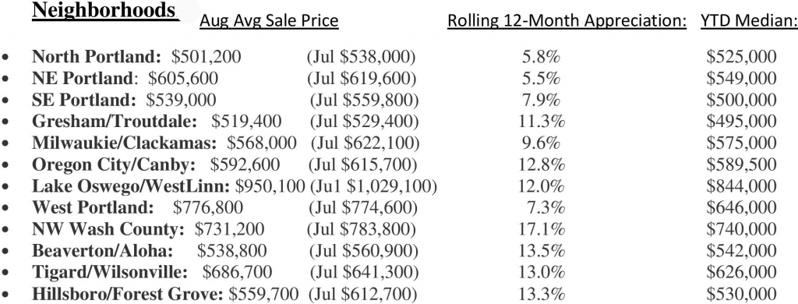Click the Rolling 12-Month Appreciation header
This screenshot has width=798, height=304.
click(x=567, y=21)
